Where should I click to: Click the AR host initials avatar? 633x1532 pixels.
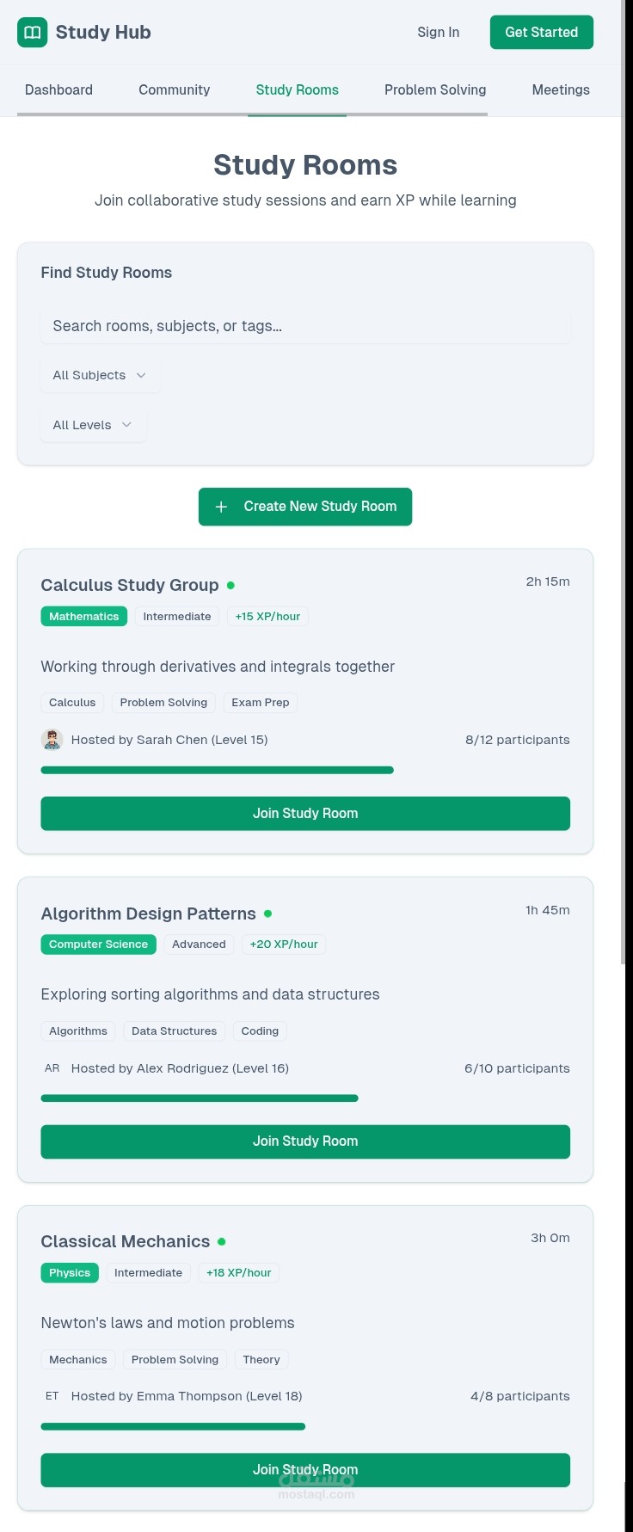point(52,1068)
